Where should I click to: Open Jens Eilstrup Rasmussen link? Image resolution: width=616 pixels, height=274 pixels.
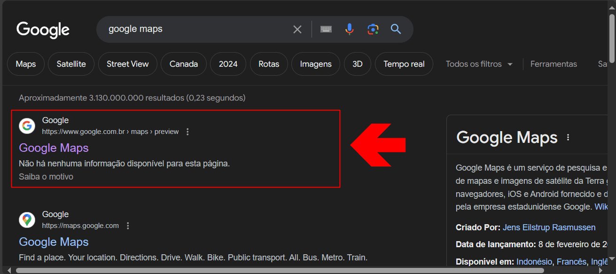(x=549, y=227)
